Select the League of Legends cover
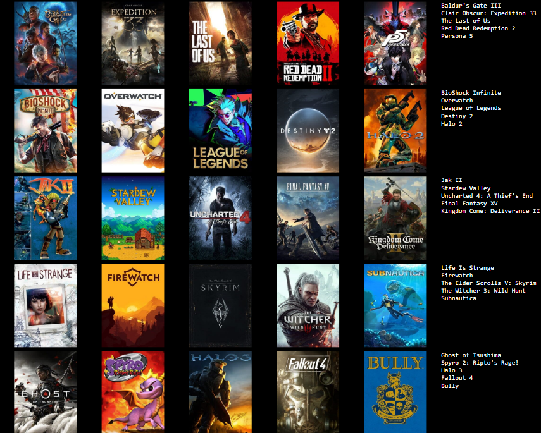 pyautogui.click(x=220, y=131)
